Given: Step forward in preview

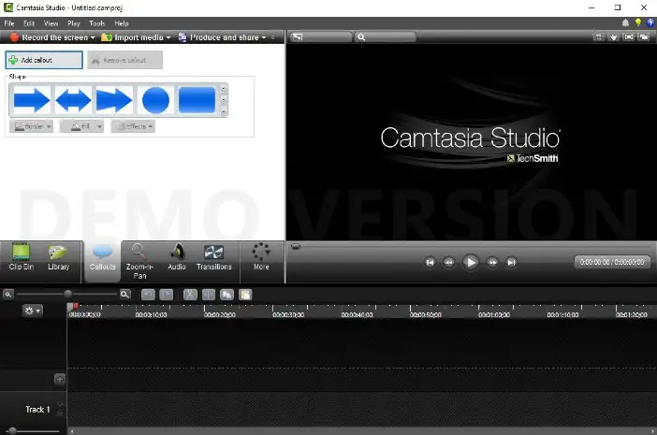Looking at the screenshot, I should [492, 263].
